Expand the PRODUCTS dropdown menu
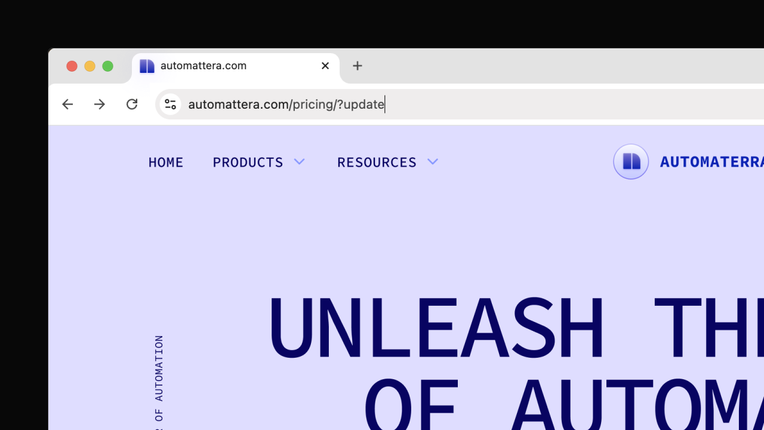Viewport: 764px width, 430px height. tap(248, 162)
